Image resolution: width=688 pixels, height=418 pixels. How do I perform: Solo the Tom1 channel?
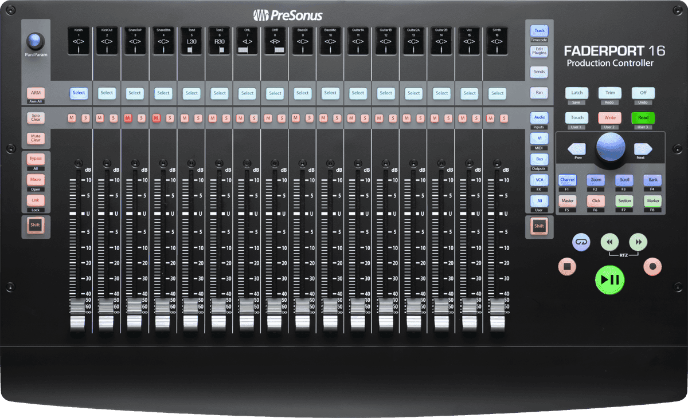[x=197, y=118]
